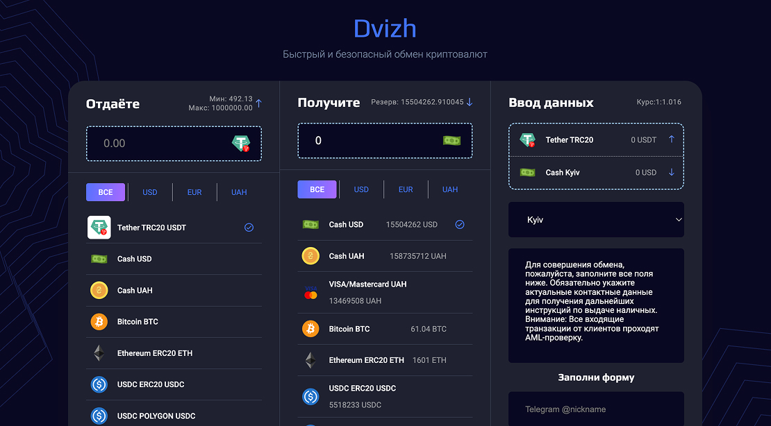Toggle the checkmark on Tether TRC20 USDT row
This screenshot has width=771, height=426.
coord(249,228)
